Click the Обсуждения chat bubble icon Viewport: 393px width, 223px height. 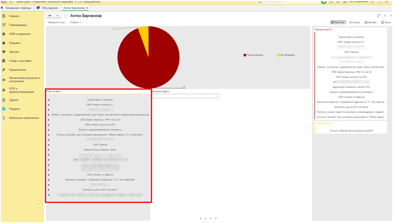(x=38, y=8)
